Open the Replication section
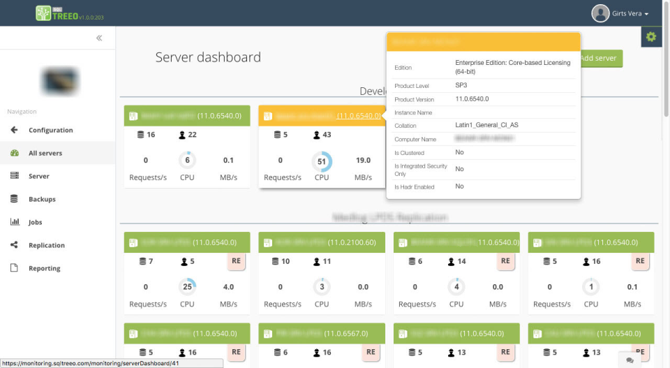 [x=47, y=245]
